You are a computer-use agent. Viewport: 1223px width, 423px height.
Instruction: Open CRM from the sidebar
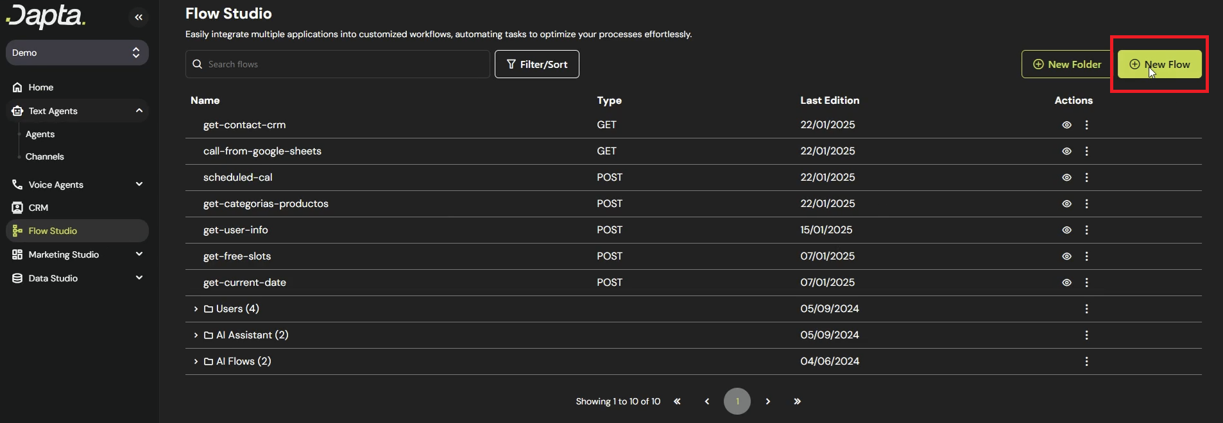38,208
